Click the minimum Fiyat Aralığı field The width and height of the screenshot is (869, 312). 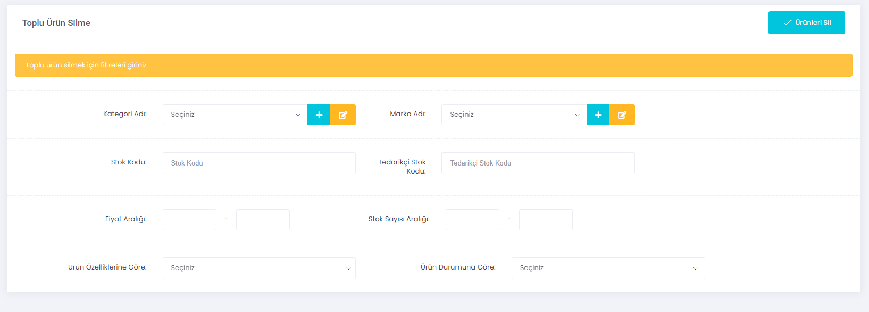[189, 220]
